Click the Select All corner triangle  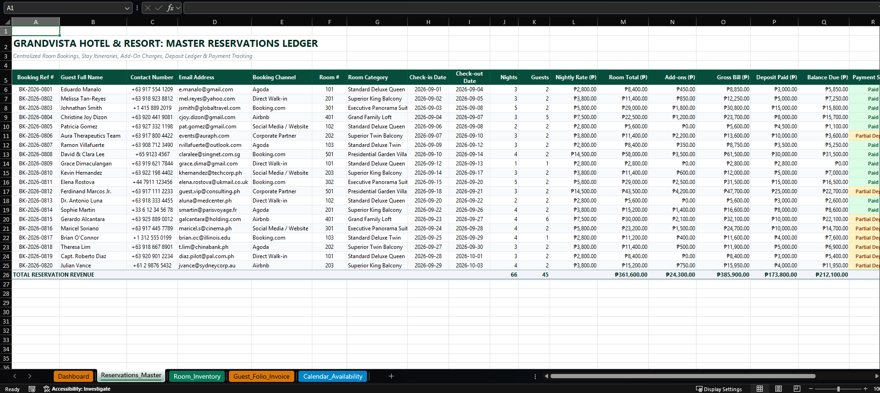coord(7,22)
